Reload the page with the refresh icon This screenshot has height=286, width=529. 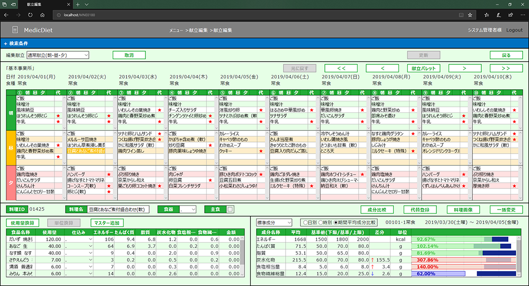(x=30, y=15)
